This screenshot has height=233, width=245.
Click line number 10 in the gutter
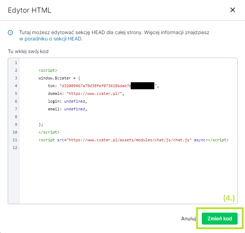[x=15, y=132]
